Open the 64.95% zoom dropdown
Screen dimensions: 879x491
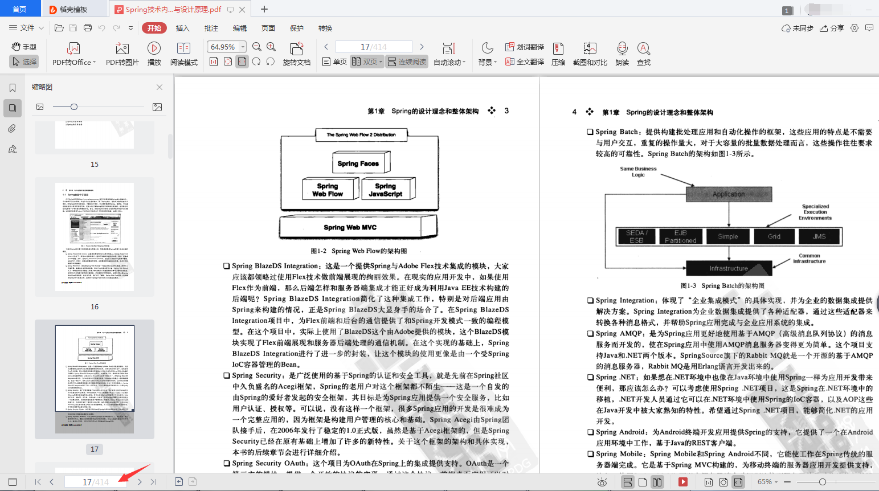point(243,47)
